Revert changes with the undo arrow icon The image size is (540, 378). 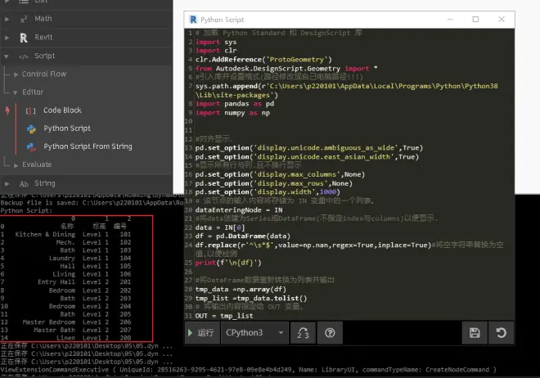(x=501, y=332)
